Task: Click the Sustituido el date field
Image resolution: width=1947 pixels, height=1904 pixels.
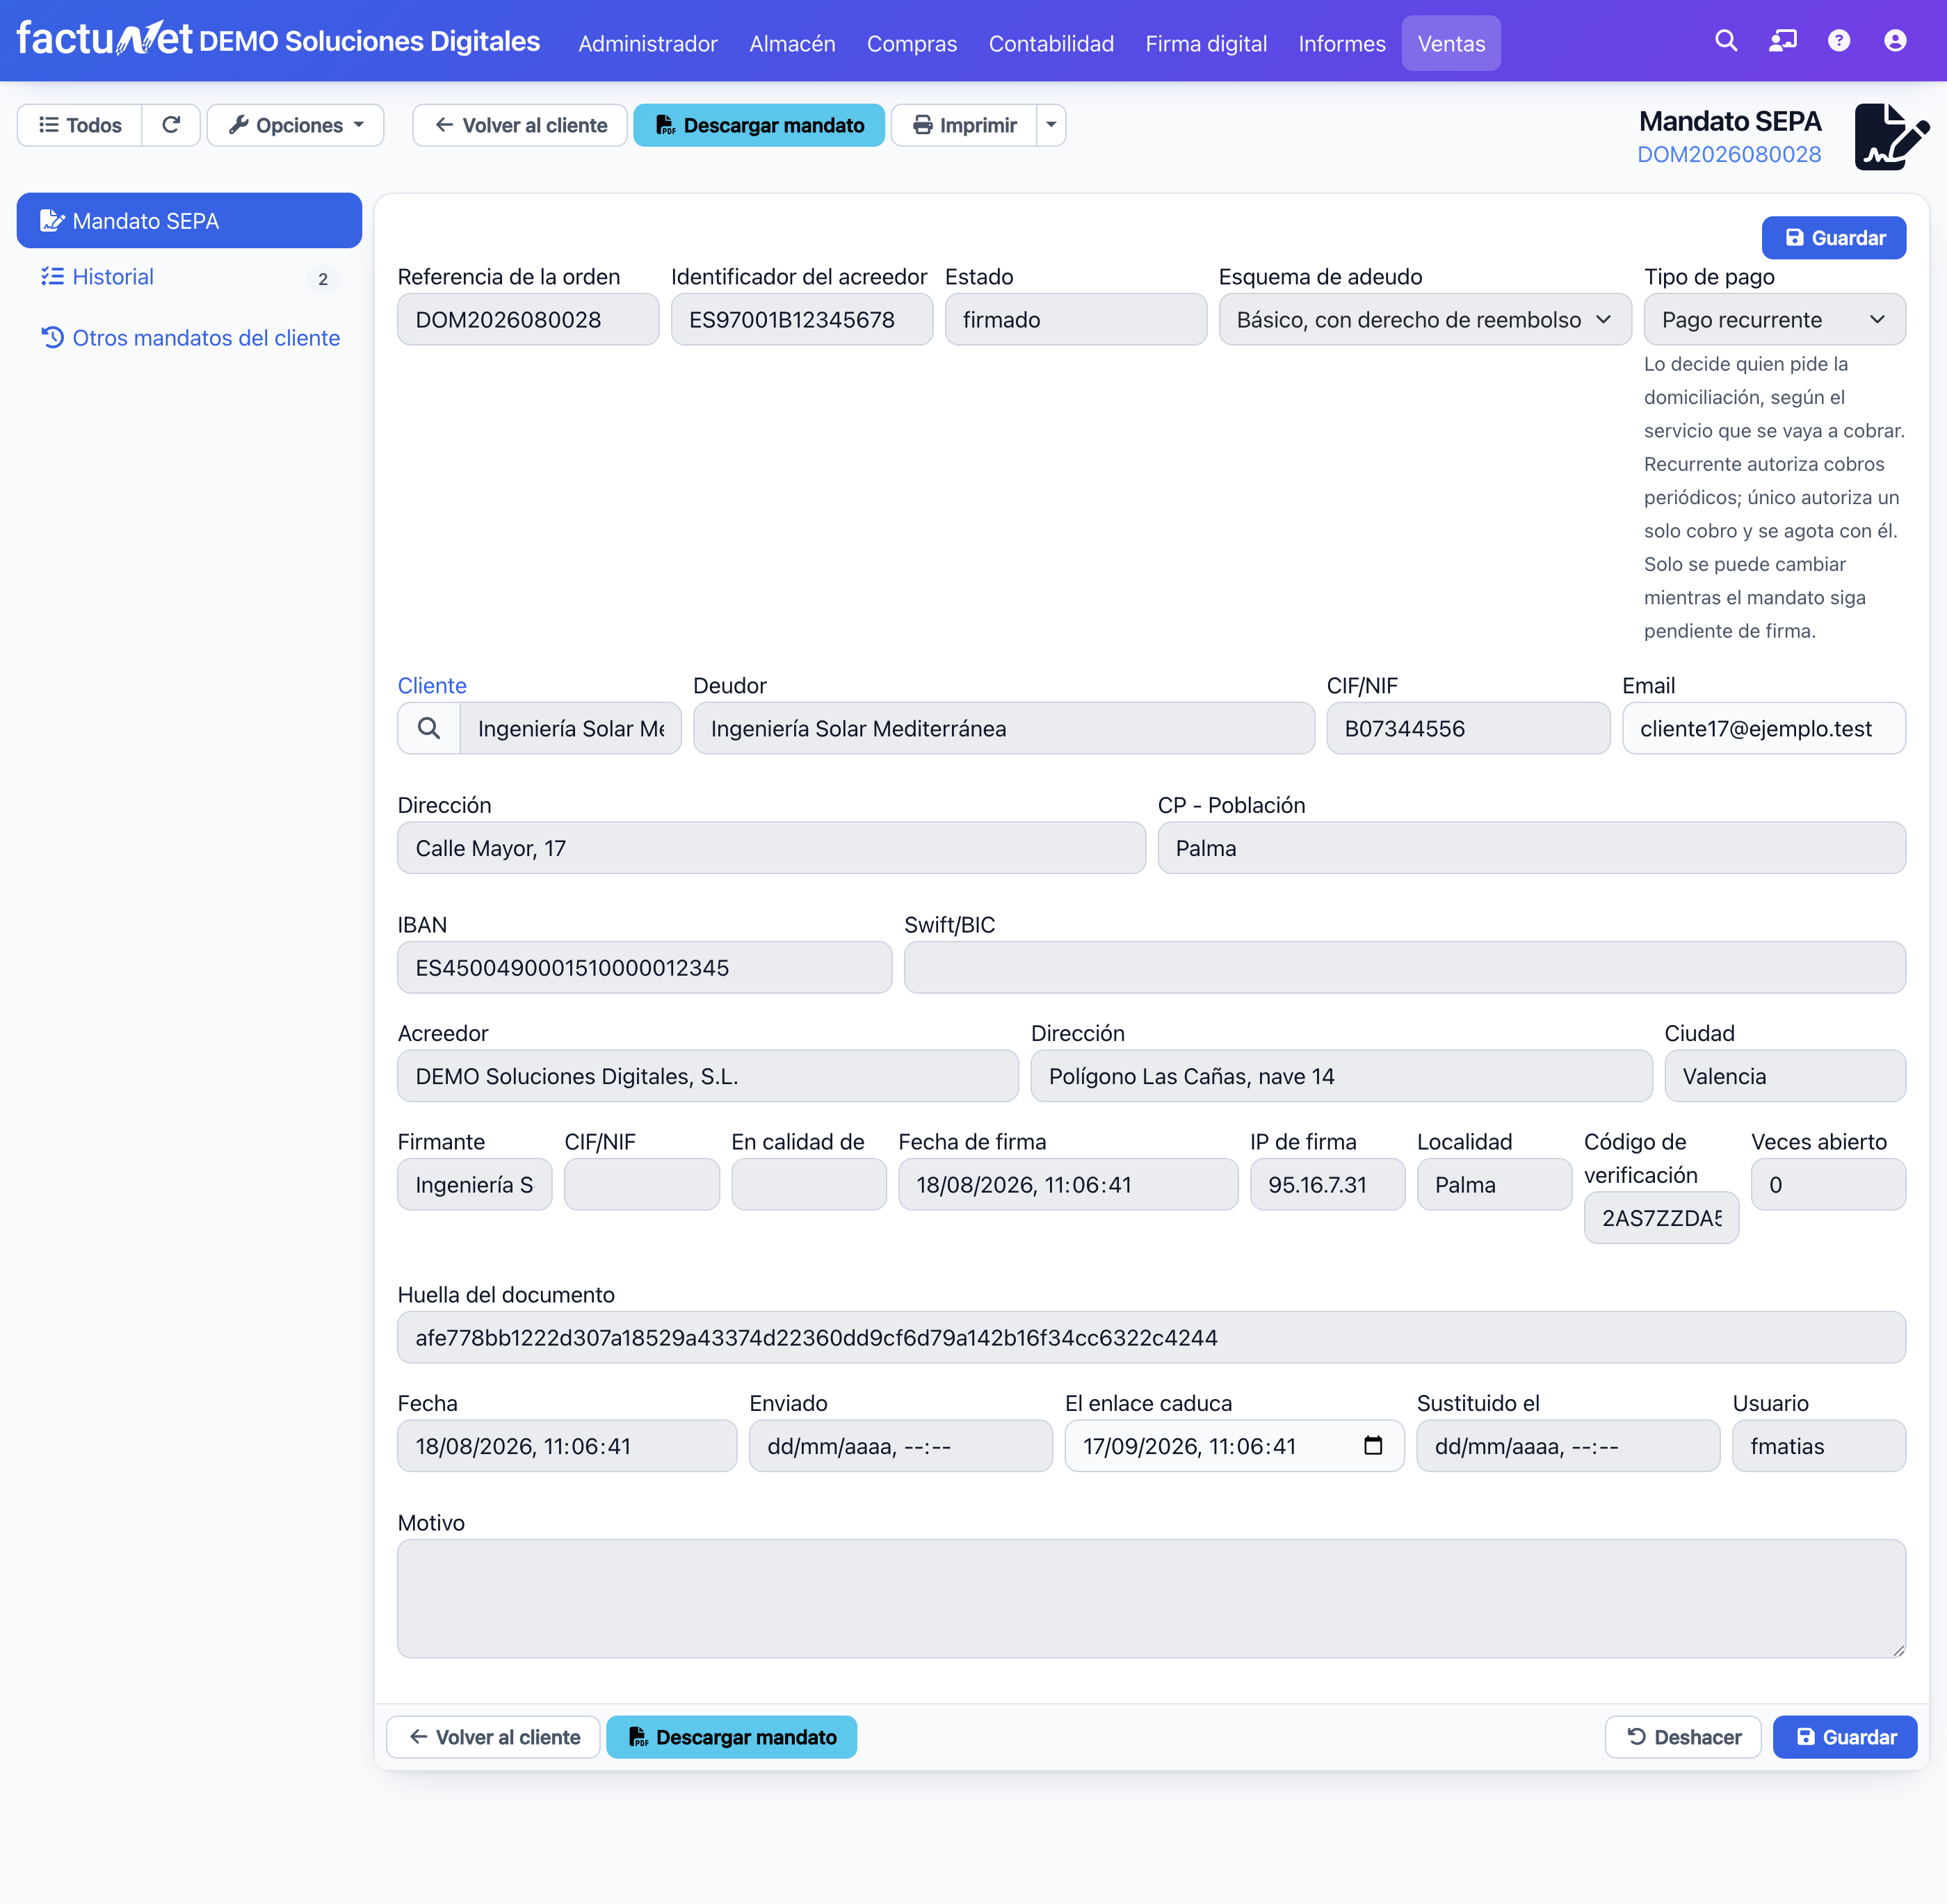Action: [x=1568, y=1445]
